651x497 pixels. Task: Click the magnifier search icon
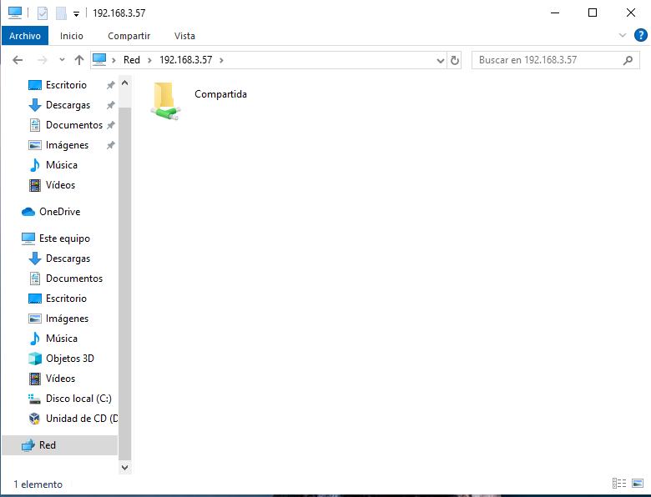[628, 60]
